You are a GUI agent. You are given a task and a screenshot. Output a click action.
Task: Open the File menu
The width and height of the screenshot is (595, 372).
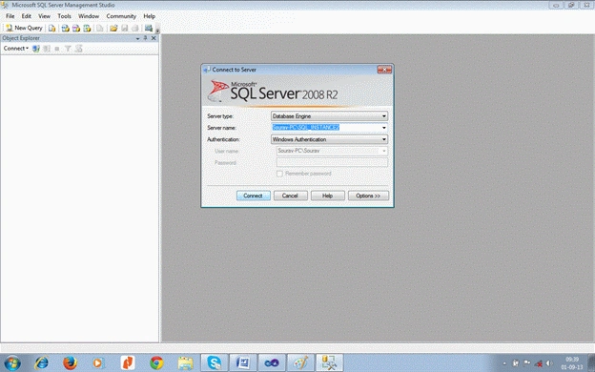click(x=10, y=16)
